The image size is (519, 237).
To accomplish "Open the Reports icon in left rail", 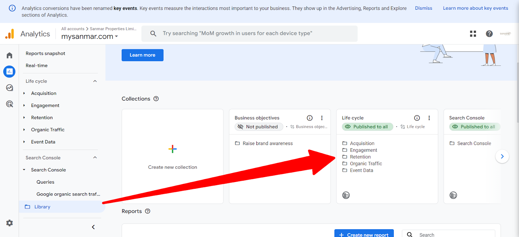I will coord(9,72).
